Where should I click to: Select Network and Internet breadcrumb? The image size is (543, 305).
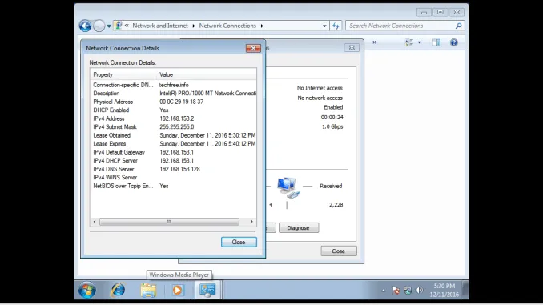pyautogui.click(x=160, y=26)
